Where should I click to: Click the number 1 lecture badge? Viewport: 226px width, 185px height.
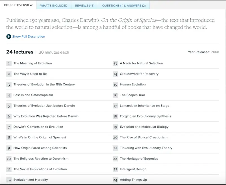[9, 63]
